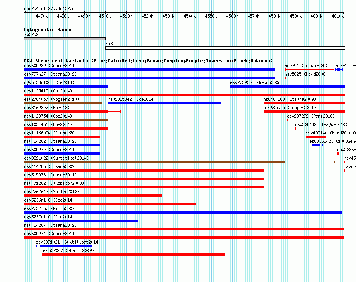Viewport: 356px width, 282px height.
Task: Open the dgv6237n100 (Coe2014) label
Action: 49,217
